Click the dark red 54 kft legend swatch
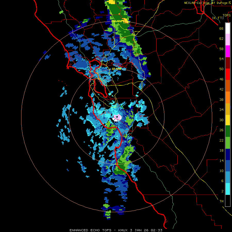Screen dimensions: 232x232 pyautogui.click(x=228, y=63)
